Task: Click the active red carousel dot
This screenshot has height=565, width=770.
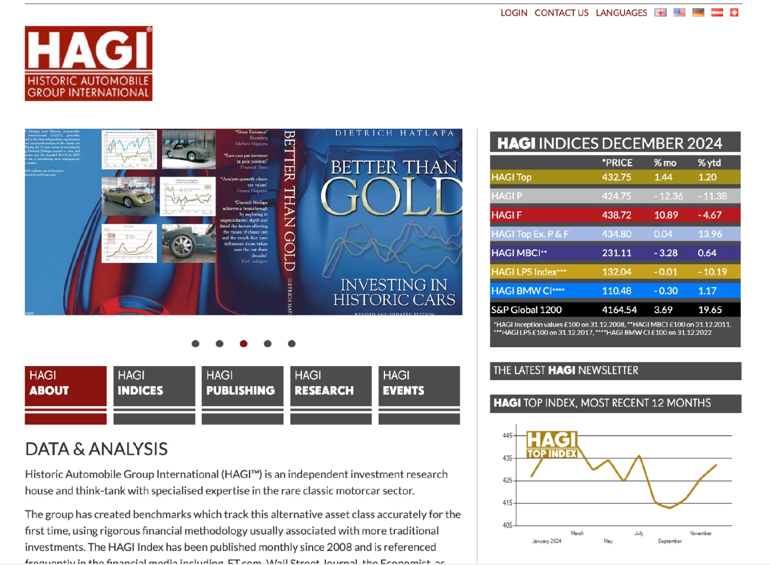Action: pos(244,344)
